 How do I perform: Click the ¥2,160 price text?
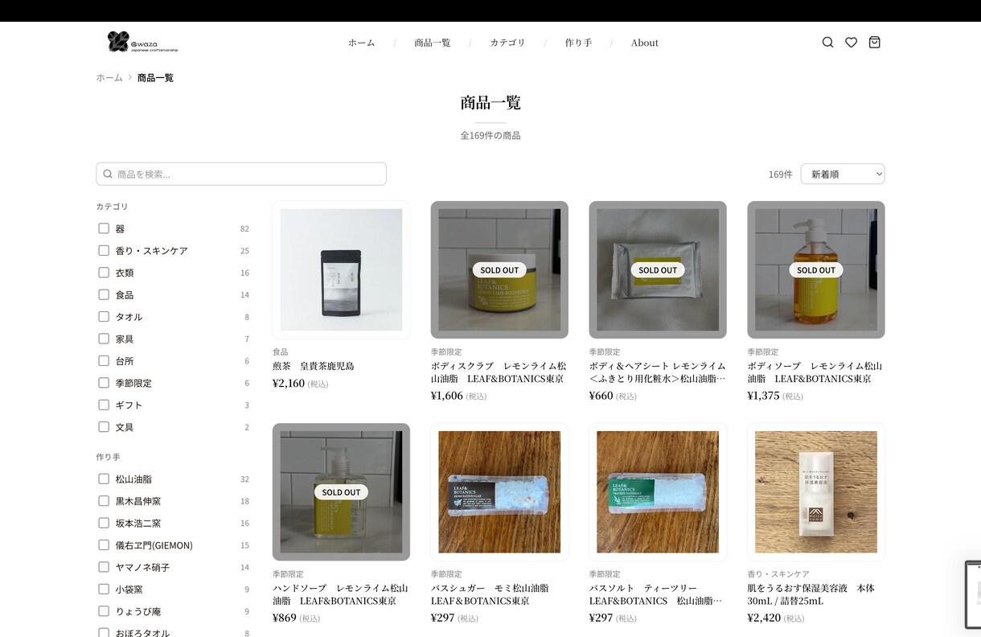coord(289,383)
